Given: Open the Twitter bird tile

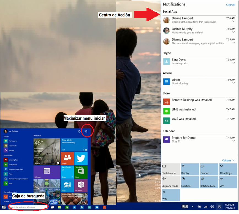Looking at the screenshot, I should point(81,158).
